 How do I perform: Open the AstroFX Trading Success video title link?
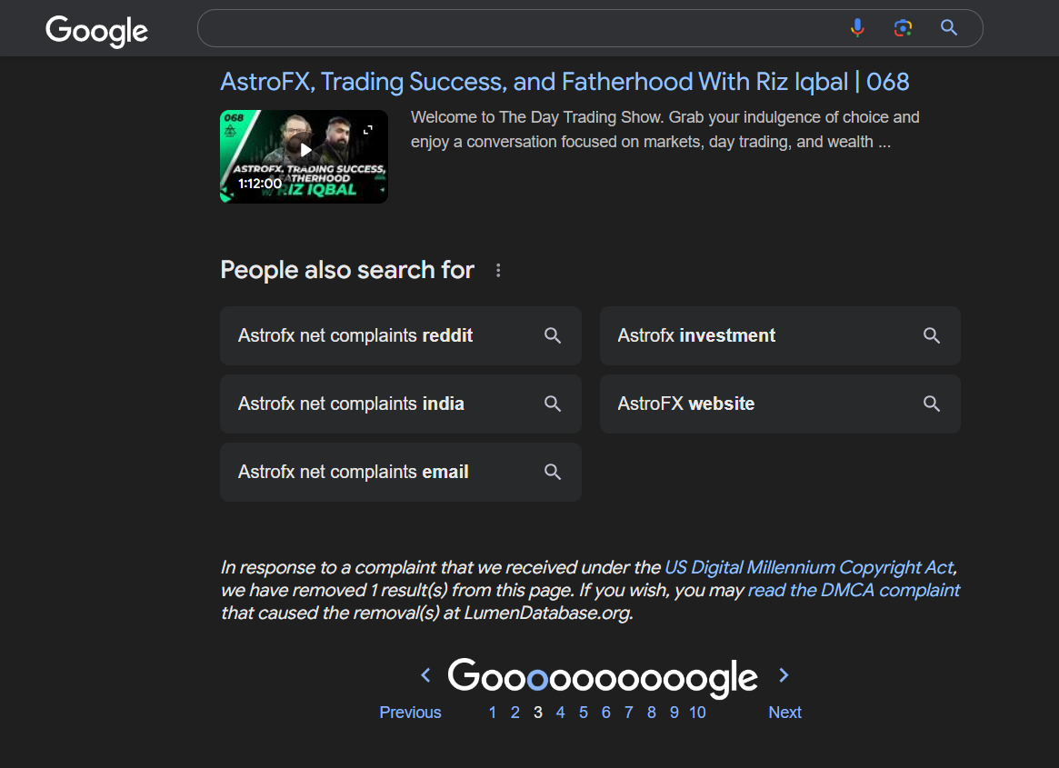tap(564, 82)
